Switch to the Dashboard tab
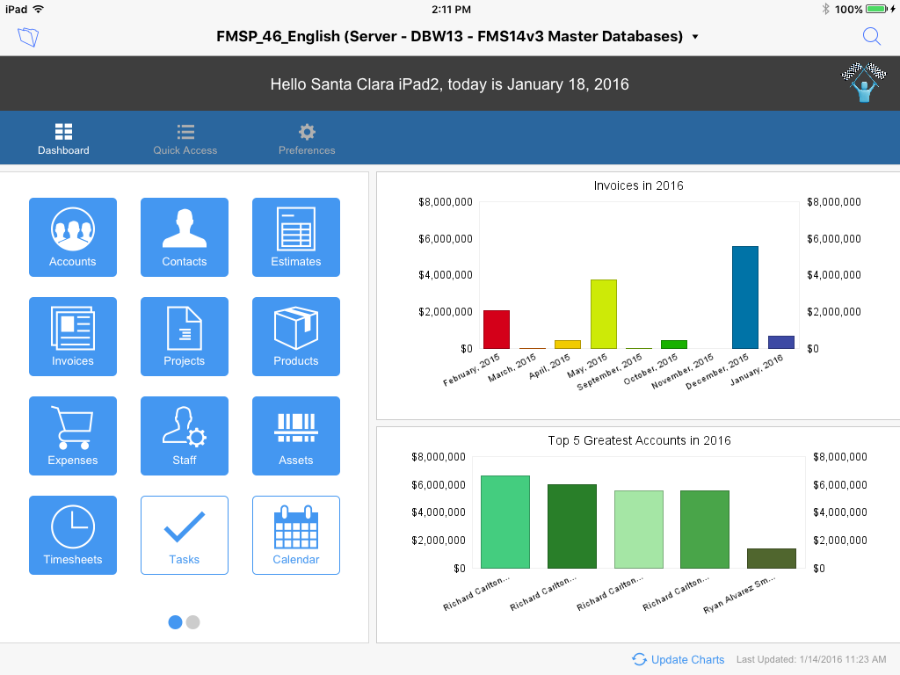Viewport: 900px width, 675px height. click(x=63, y=139)
